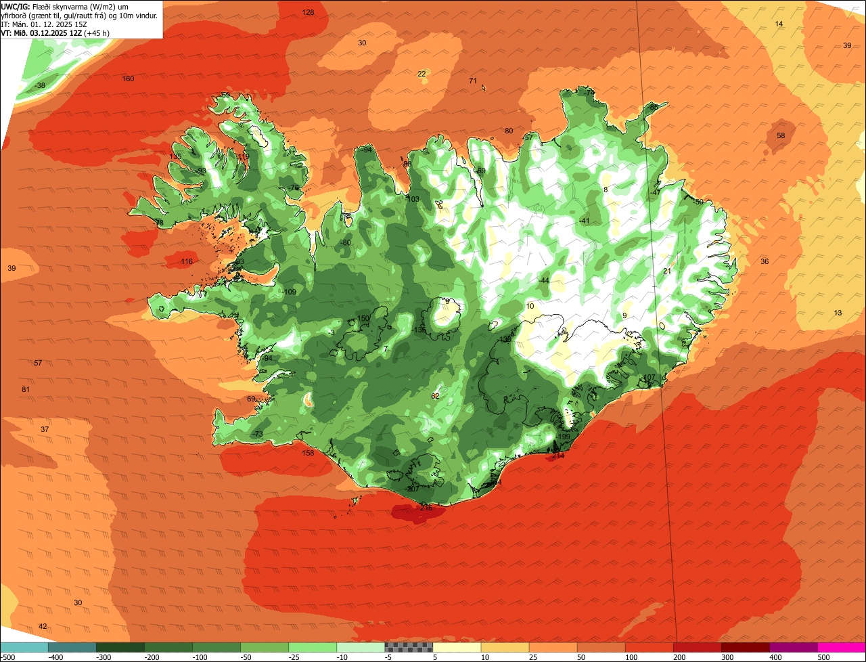Click the flux value 58 in the northeast
866x662 pixels.
click(x=781, y=135)
